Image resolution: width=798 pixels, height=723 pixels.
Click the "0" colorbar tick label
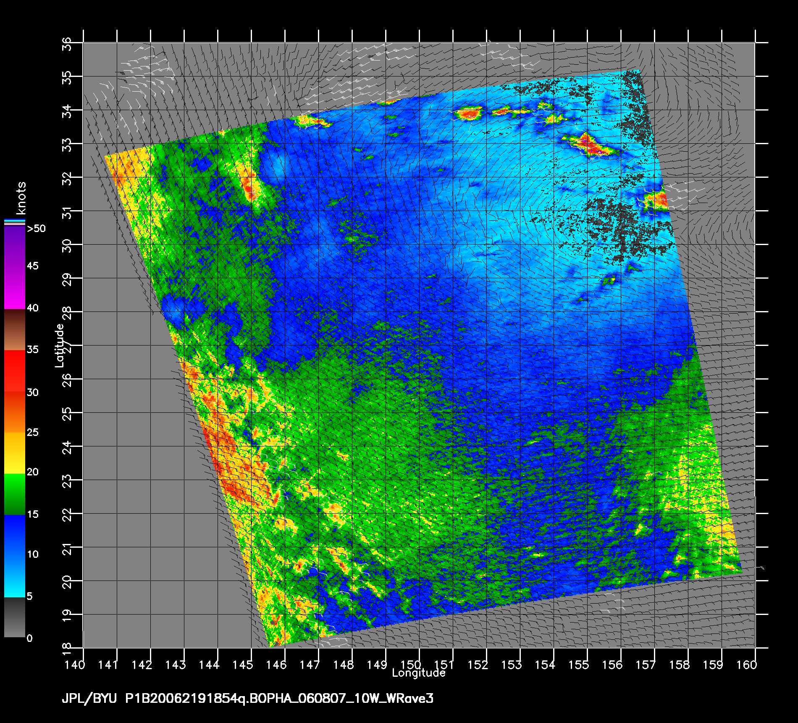[29, 639]
